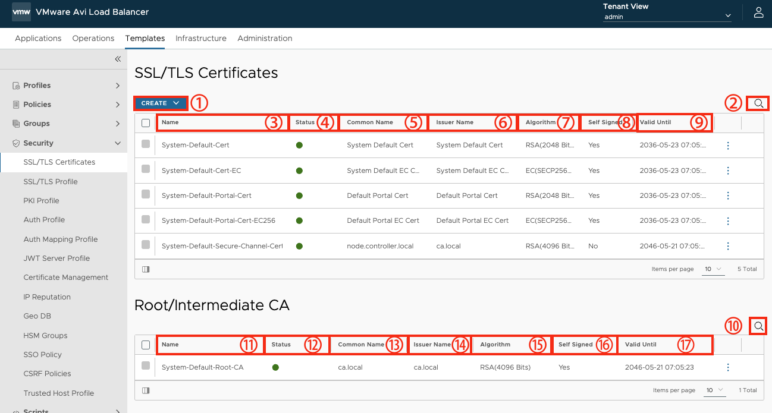Select the Templates tab
This screenshot has width=772, height=413.
pyautogui.click(x=145, y=38)
